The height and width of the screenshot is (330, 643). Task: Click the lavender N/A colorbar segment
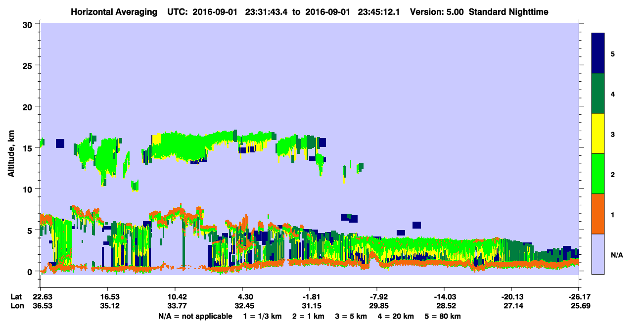[598, 254]
